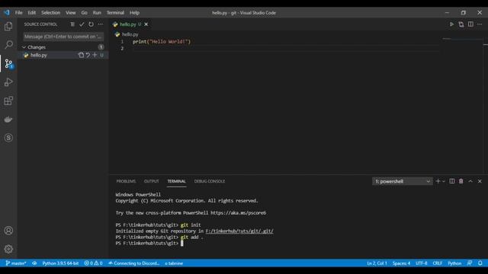Kill the terminal trash icon
Screen dimensions: 488x274
(461, 181)
